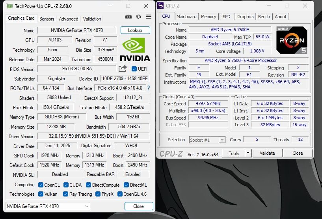This screenshot has height=219, width=322.
Task: Select the CPU tab in CPU-Z
Action: (166, 16)
